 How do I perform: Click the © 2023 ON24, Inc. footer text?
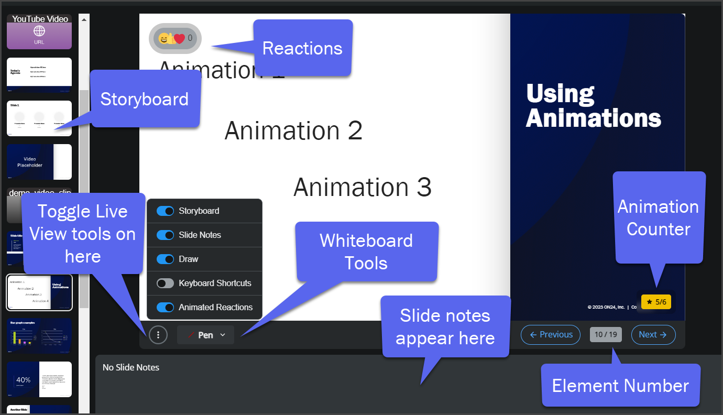coord(606,308)
